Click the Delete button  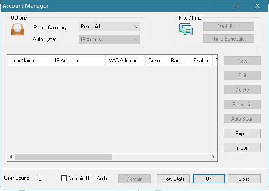242,89
